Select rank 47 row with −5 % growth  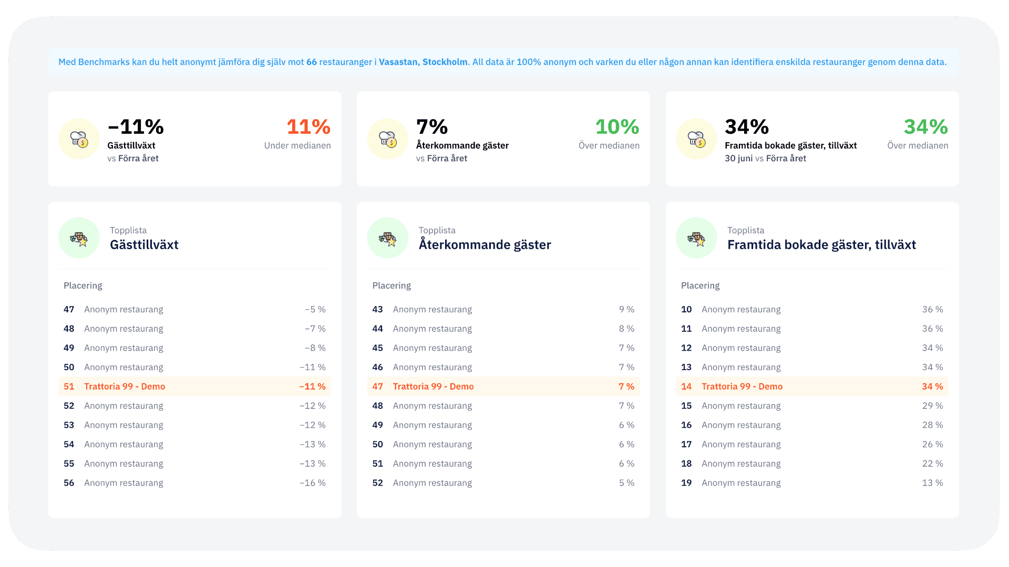(x=194, y=309)
